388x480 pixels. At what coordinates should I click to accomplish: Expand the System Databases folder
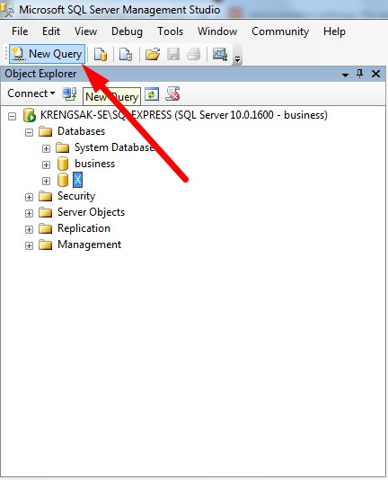(46, 149)
